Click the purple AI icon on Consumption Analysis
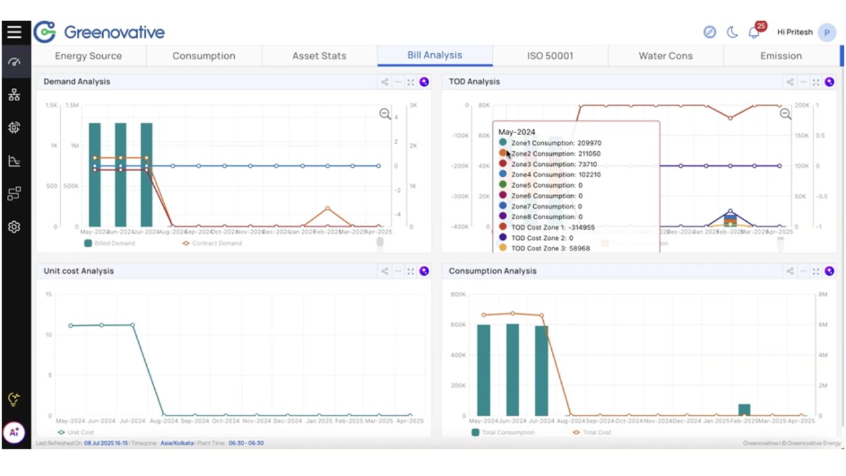This screenshot has width=846, height=476. click(x=829, y=271)
